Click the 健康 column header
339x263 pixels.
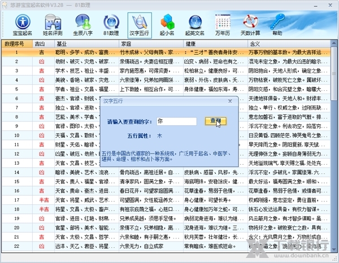tap(215, 44)
